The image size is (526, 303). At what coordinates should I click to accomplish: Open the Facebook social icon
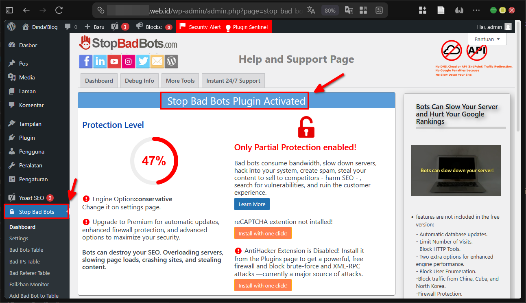[x=85, y=61]
